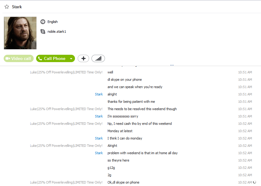Click Stark sender name beside 'I'm sososososo sorry'
The height and width of the screenshot is (186, 261).
pos(99,116)
